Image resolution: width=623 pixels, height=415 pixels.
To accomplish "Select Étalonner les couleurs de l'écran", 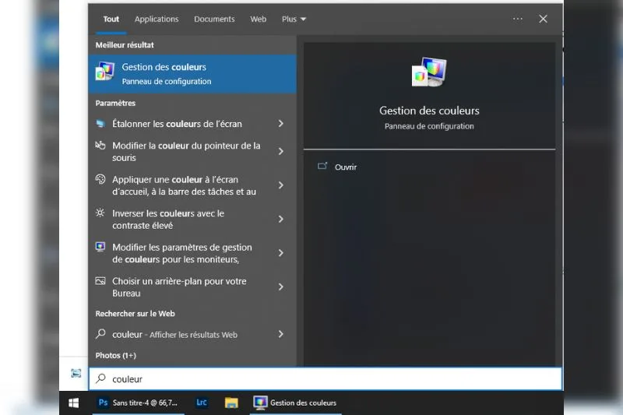I will [x=192, y=124].
